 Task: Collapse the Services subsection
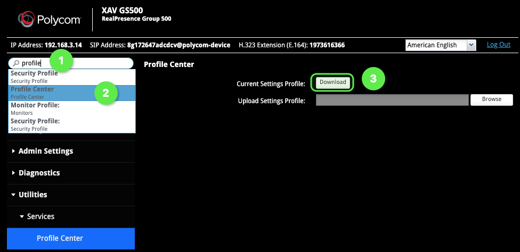click(x=71, y=216)
